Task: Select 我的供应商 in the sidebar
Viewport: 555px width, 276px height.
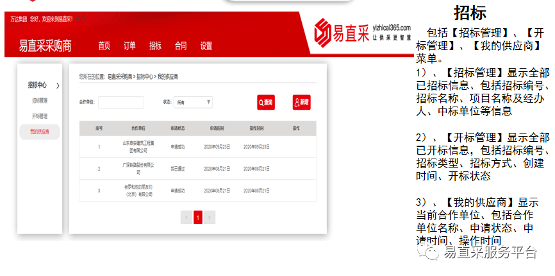Action: [x=40, y=132]
